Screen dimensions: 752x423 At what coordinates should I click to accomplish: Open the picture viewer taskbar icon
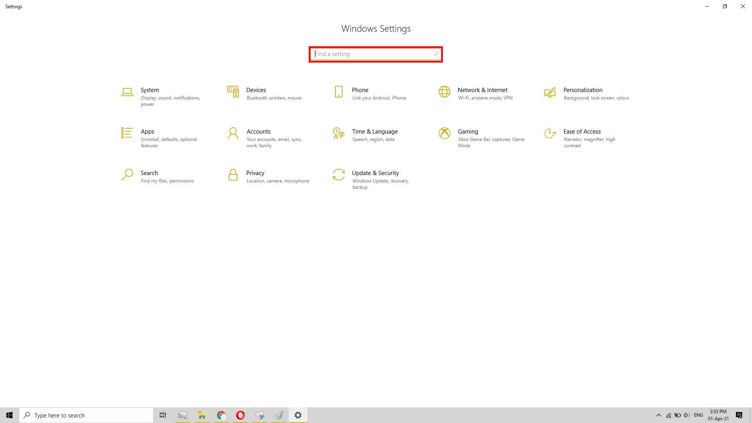coord(183,415)
